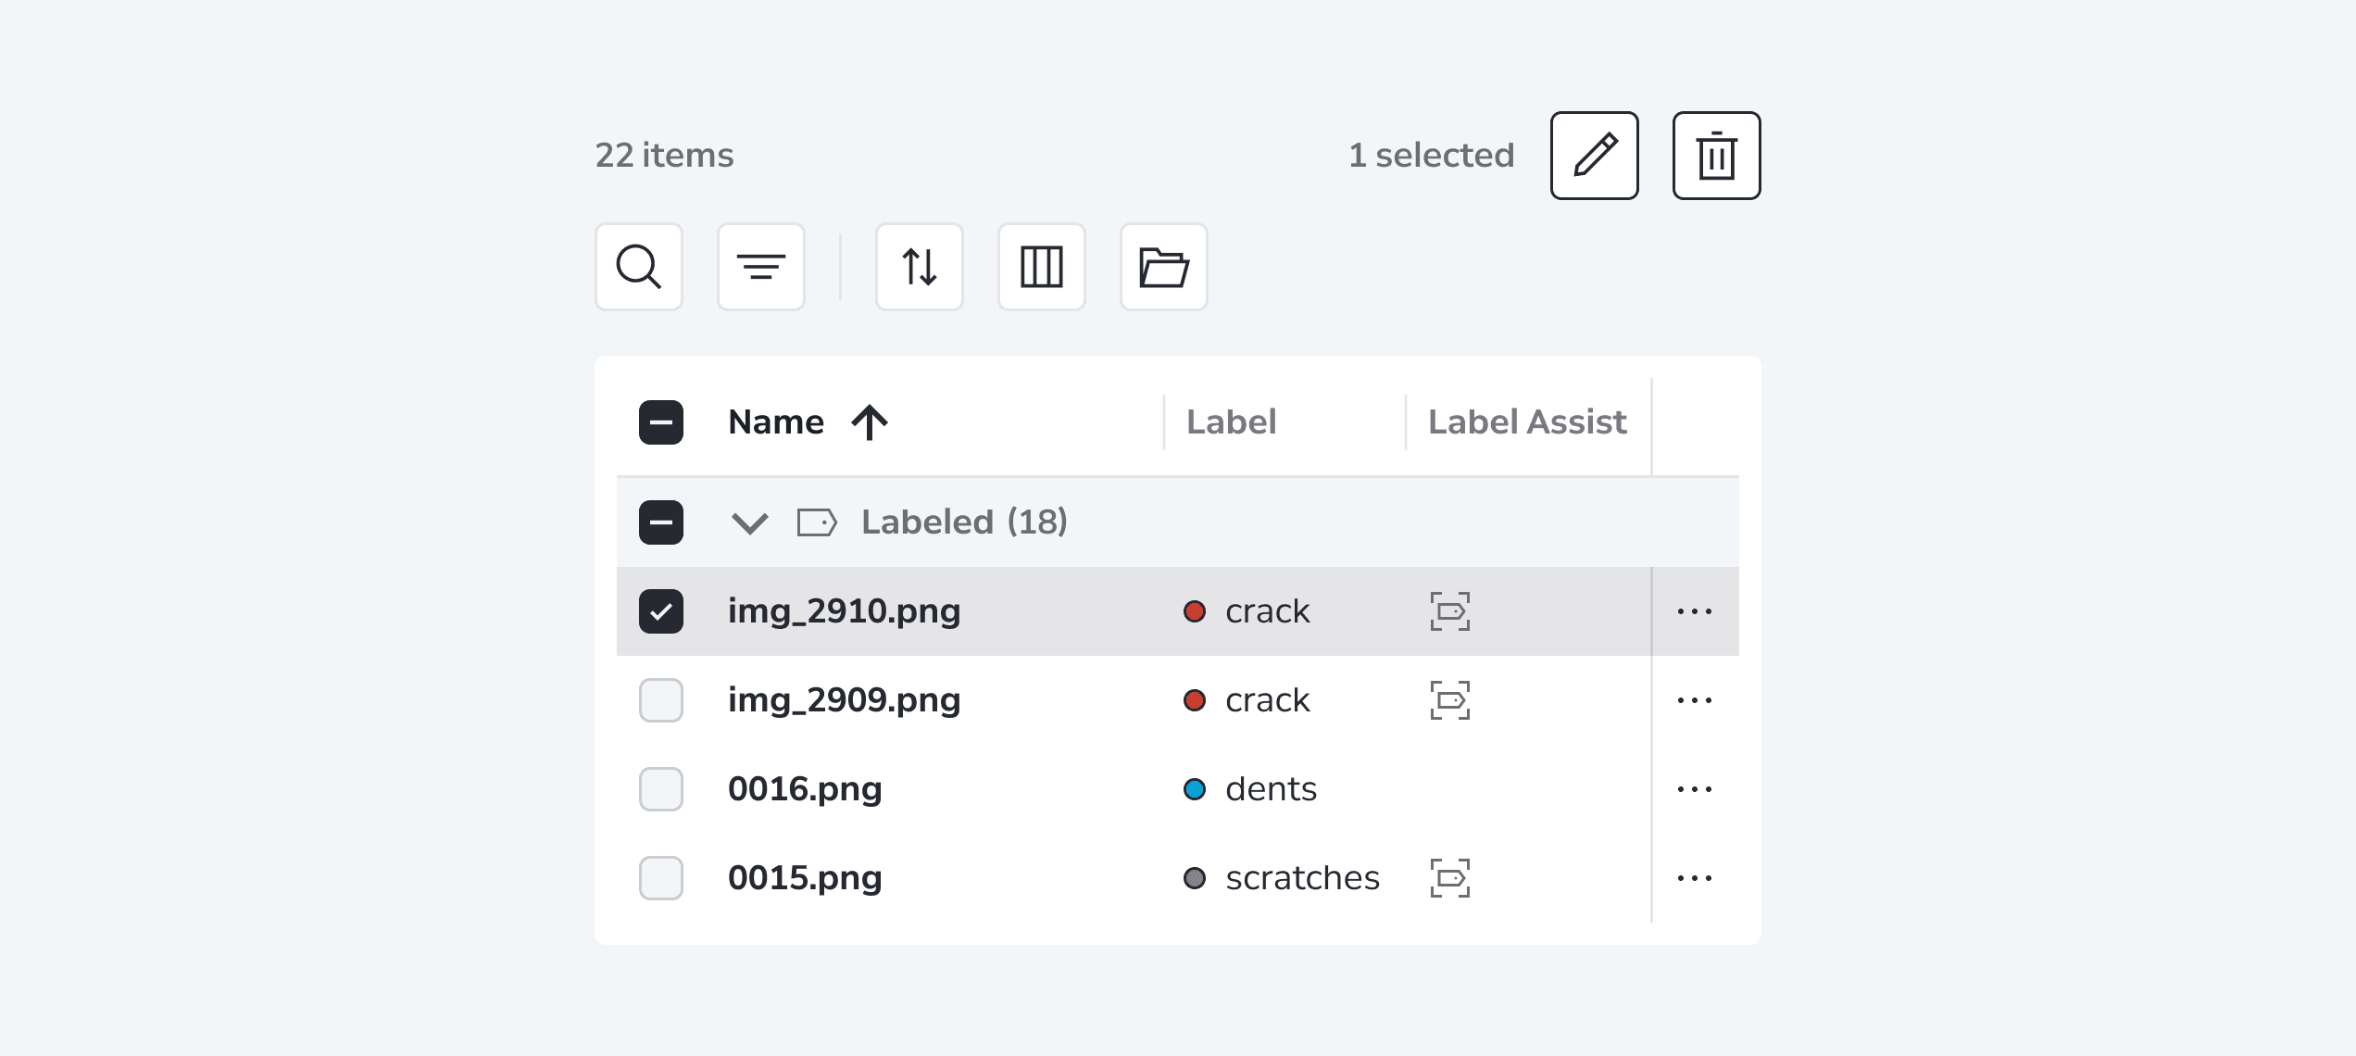The height and width of the screenshot is (1056, 2356).
Task: Click the file name 0015.png
Action: pos(805,878)
